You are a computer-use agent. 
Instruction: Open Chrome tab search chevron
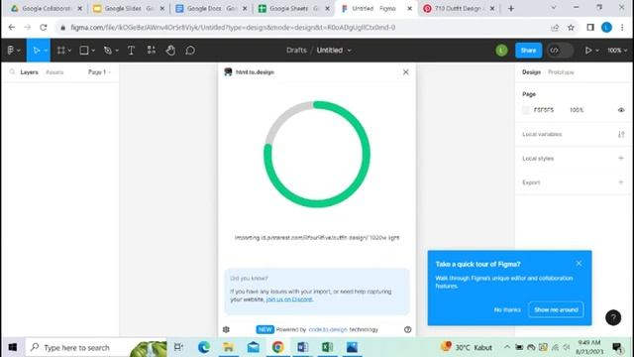point(554,8)
